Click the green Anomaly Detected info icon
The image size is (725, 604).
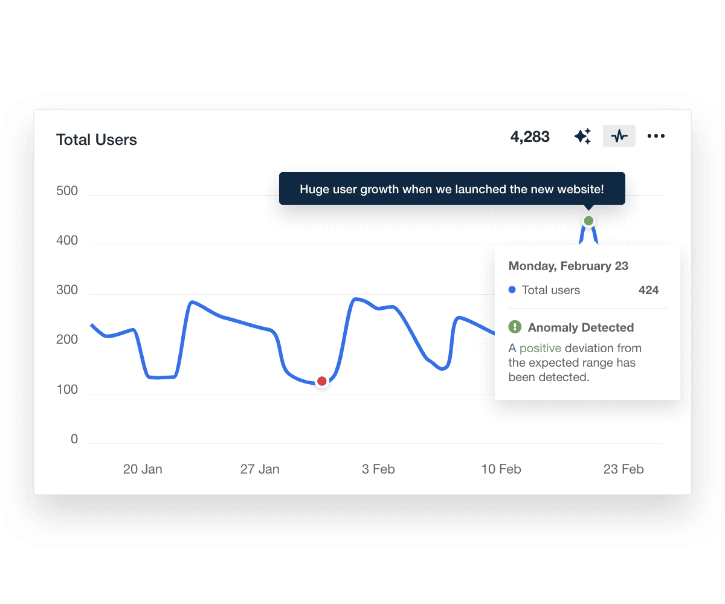(x=514, y=327)
